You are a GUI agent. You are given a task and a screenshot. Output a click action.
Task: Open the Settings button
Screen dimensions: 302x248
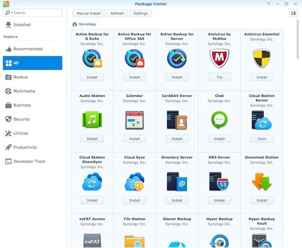click(141, 13)
